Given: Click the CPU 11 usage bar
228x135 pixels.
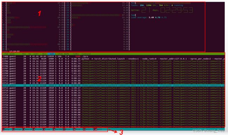Looking at the screenshot, I should [x=33, y=27].
